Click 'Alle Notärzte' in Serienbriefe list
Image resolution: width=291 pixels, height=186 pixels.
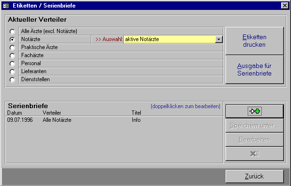[x=57, y=120]
